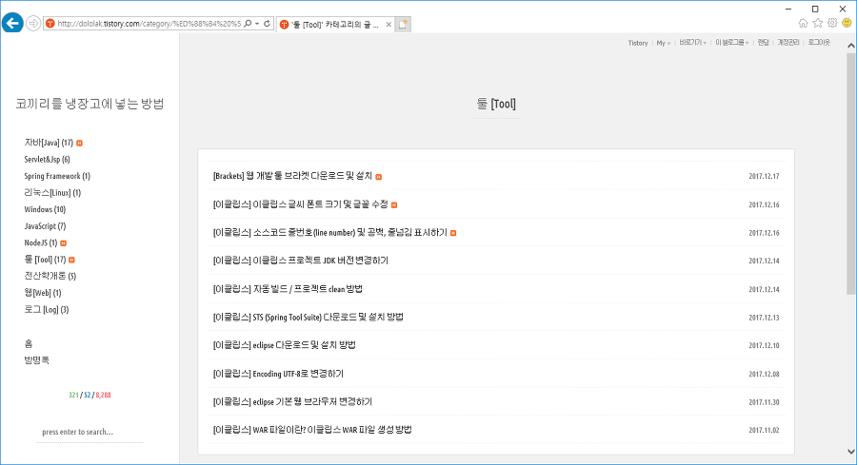Open the browser home icon
Image resolution: width=857 pixels, height=465 pixels.
[x=803, y=23]
